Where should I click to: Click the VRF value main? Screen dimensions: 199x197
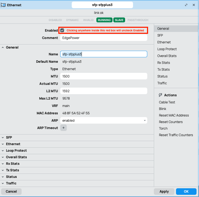(66, 106)
